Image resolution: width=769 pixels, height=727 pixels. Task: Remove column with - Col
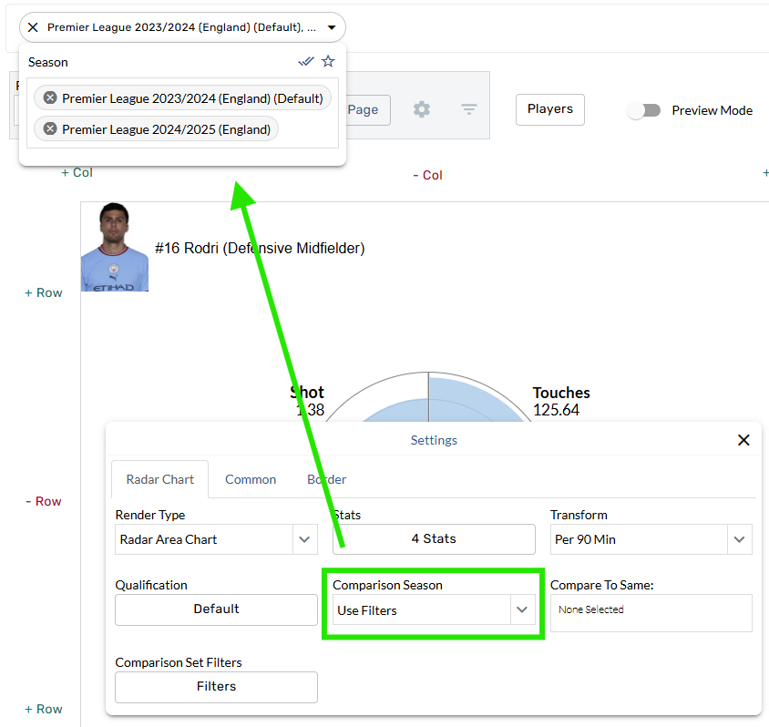427,176
